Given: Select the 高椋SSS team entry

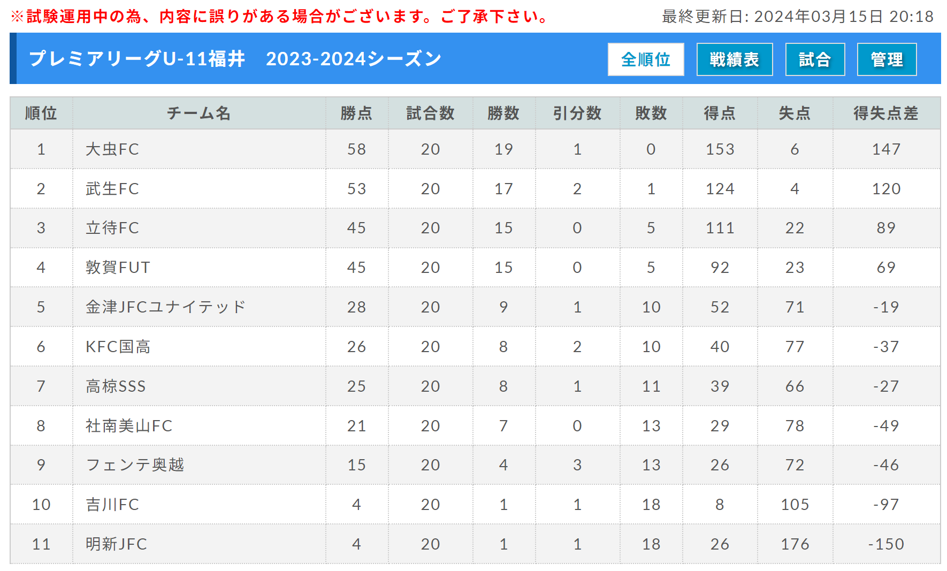Looking at the screenshot, I should tap(116, 386).
